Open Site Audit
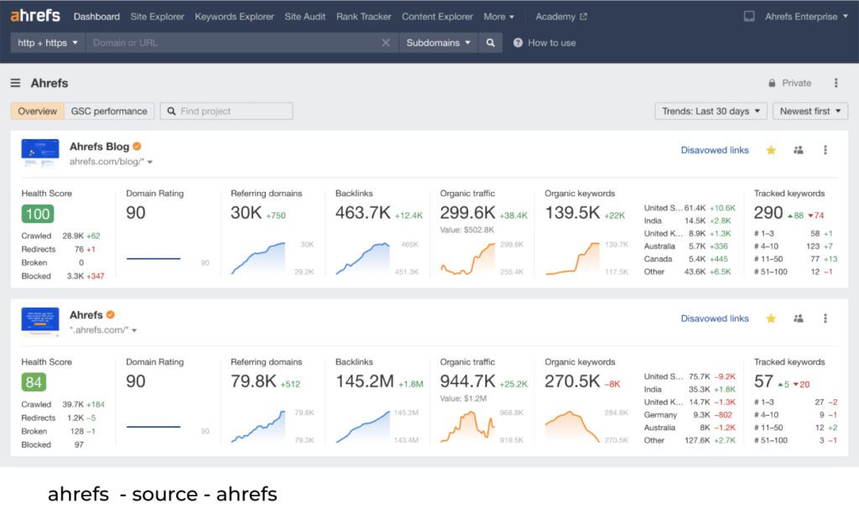 [305, 17]
